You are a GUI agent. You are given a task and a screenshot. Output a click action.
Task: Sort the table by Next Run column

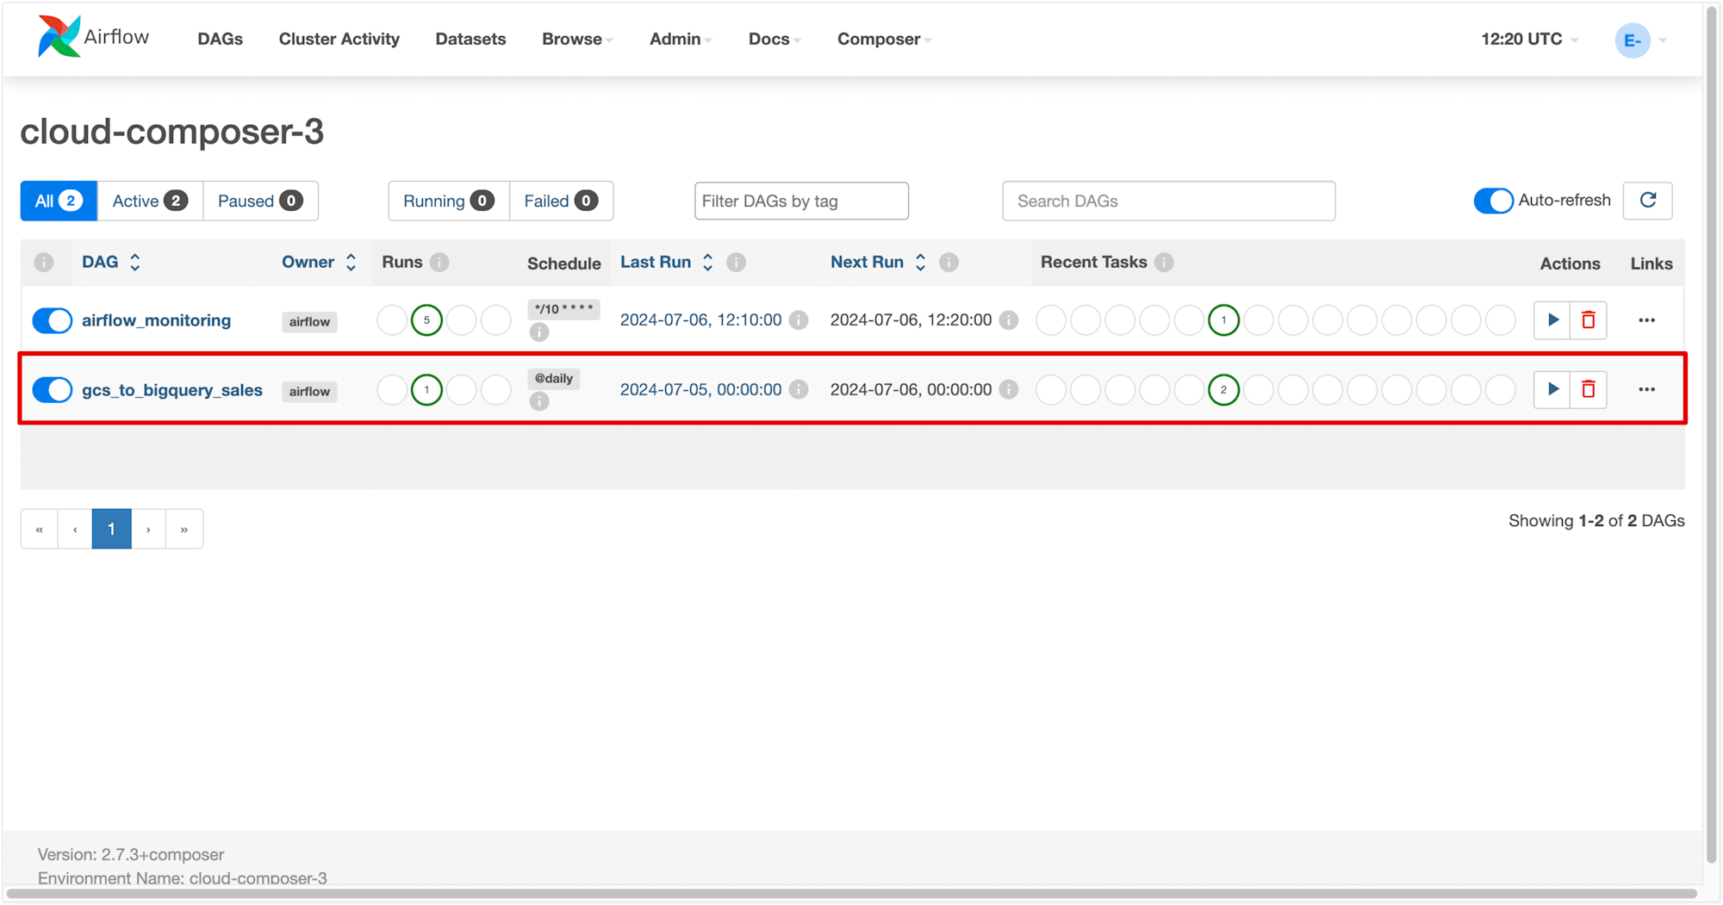coord(878,262)
